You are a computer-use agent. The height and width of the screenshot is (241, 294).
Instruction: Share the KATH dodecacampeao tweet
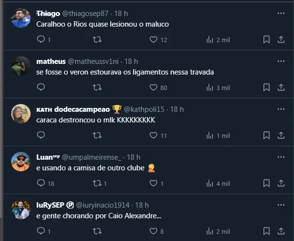(x=281, y=136)
